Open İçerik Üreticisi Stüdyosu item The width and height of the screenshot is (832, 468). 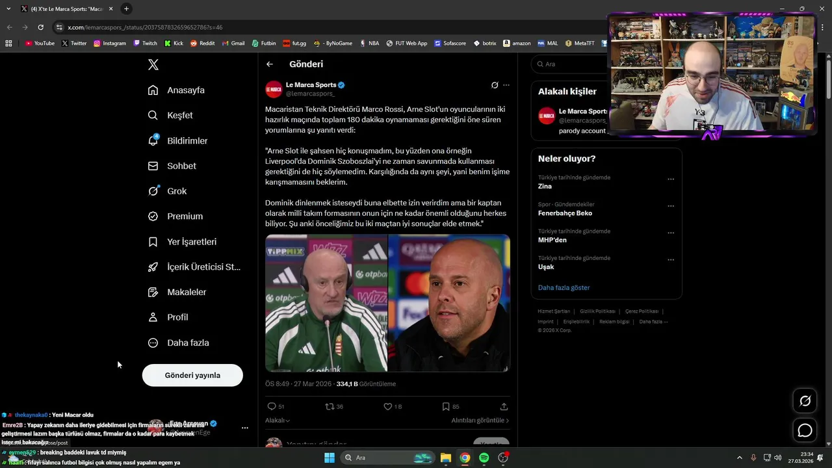tap(194, 266)
